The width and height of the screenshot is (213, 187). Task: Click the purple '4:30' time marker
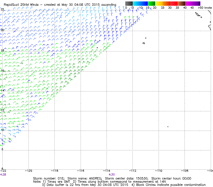[112, 175]
